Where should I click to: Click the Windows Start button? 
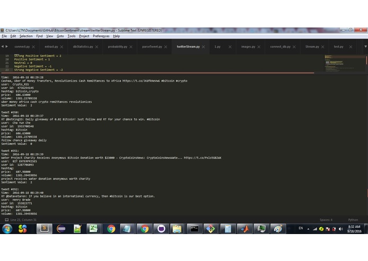click(7, 229)
